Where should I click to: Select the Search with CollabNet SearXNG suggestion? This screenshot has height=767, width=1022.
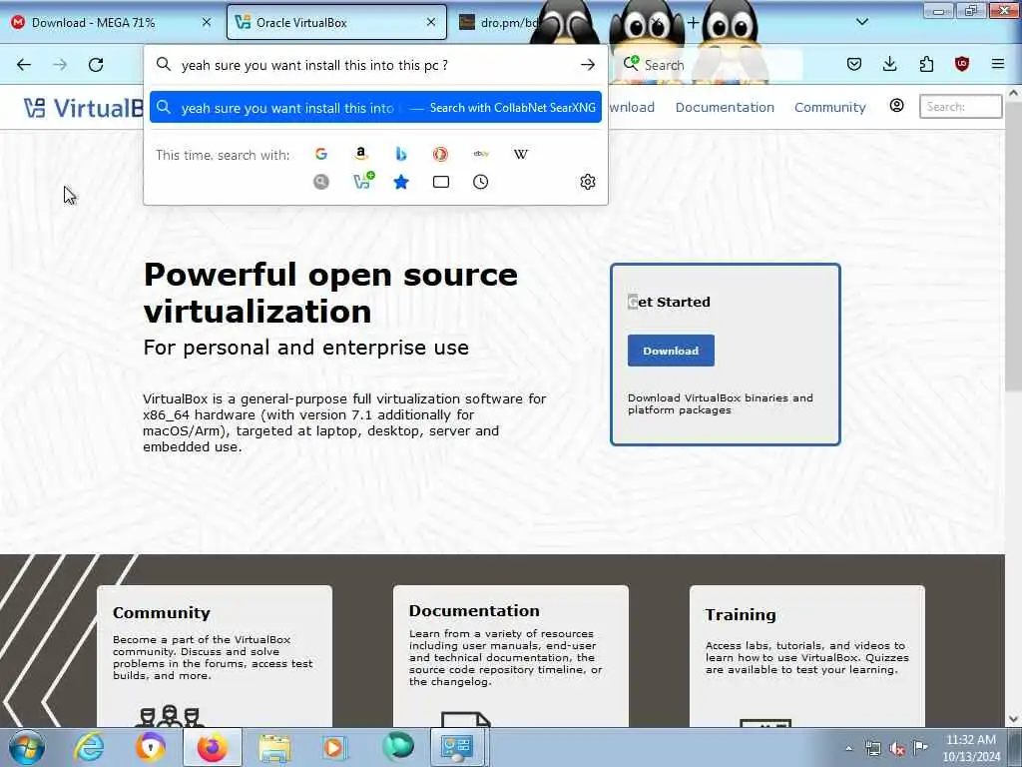[375, 108]
